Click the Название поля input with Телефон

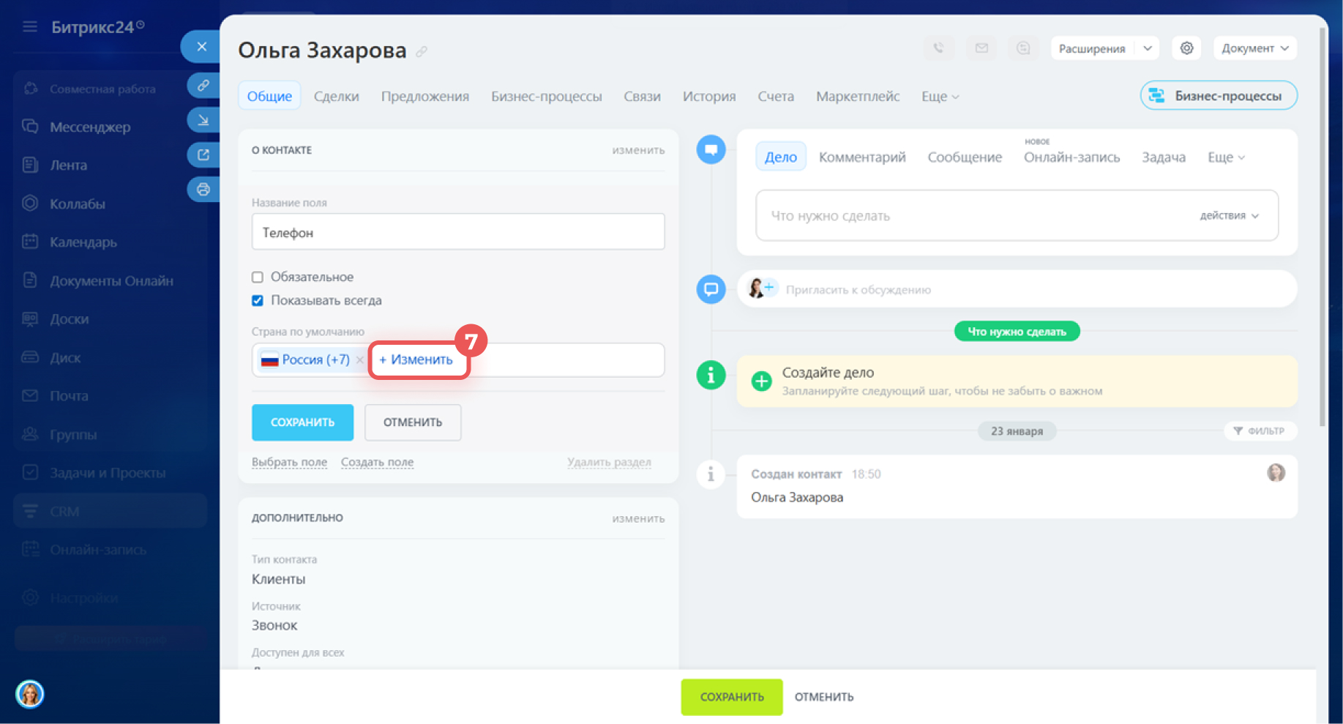tap(457, 233)
